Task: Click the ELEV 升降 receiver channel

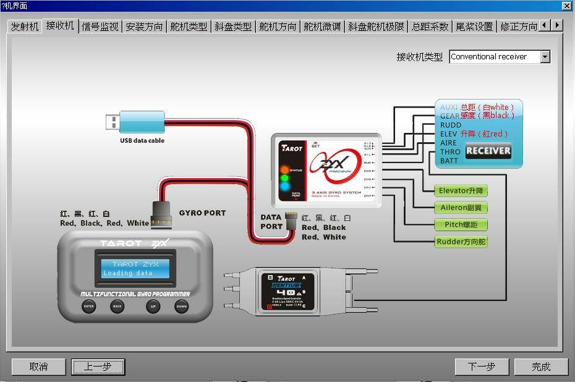Action: (474, 134)
